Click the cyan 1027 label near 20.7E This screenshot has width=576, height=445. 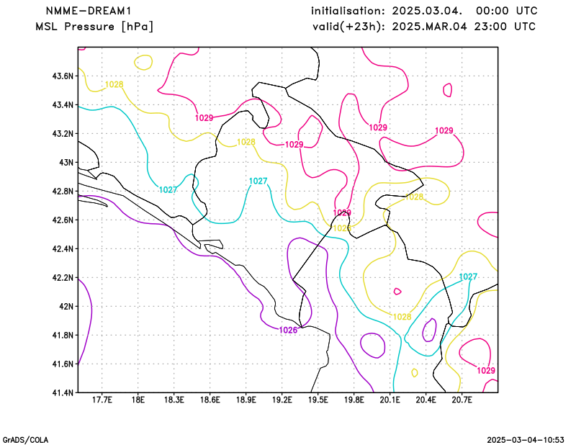click(x=469, y=277)
